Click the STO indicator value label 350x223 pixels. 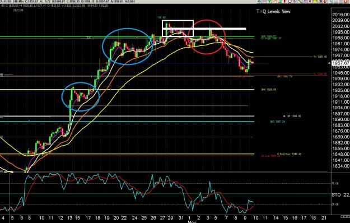[x=340, y=195]
